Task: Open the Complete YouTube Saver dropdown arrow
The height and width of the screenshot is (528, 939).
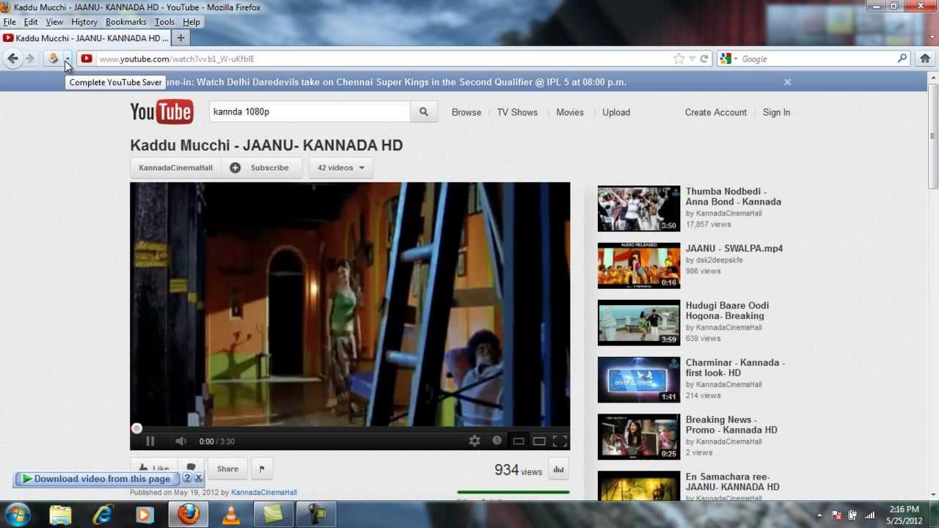Action: click(x=67, y=59)
